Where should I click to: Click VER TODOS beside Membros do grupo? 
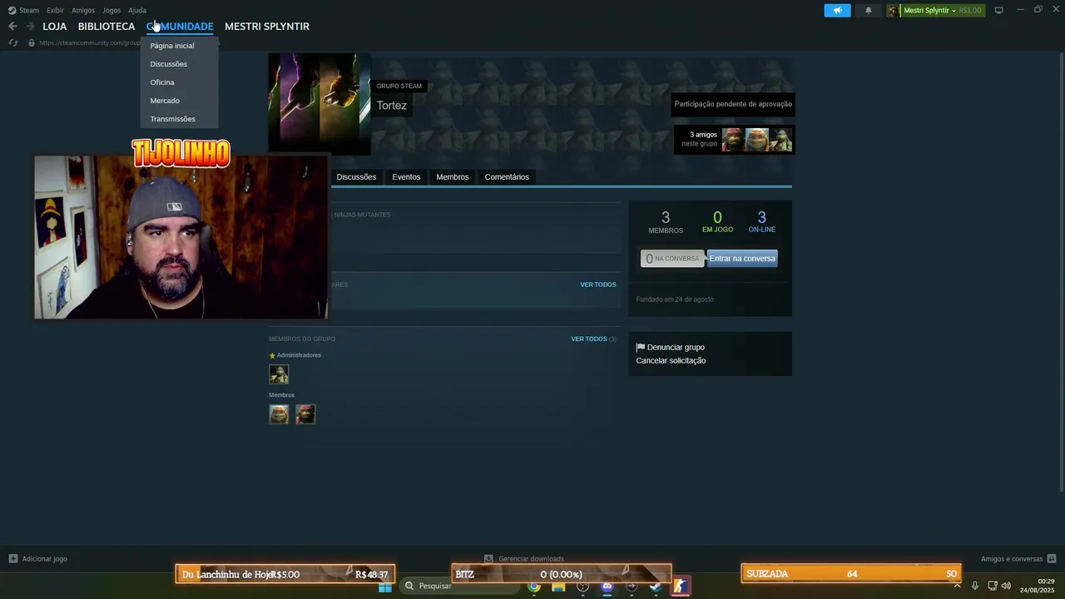589,339
